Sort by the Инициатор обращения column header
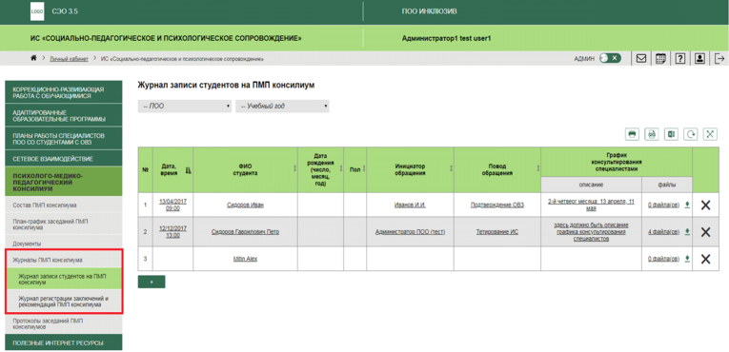 [x=410, y=170]
